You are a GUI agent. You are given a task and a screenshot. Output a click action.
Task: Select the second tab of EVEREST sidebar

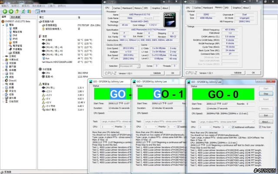[x=16, y=17]
